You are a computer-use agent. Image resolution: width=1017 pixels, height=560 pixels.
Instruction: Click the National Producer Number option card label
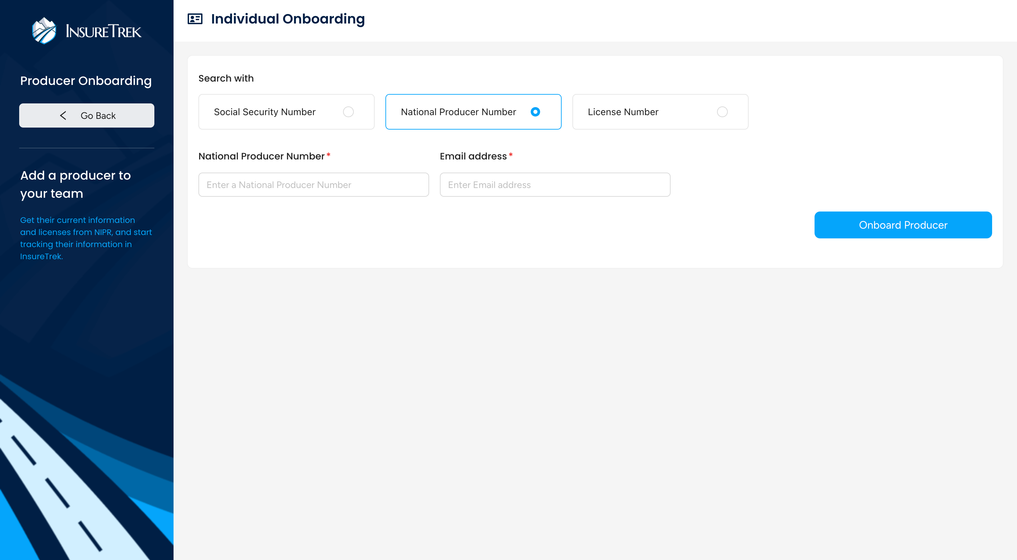(458, 112)
